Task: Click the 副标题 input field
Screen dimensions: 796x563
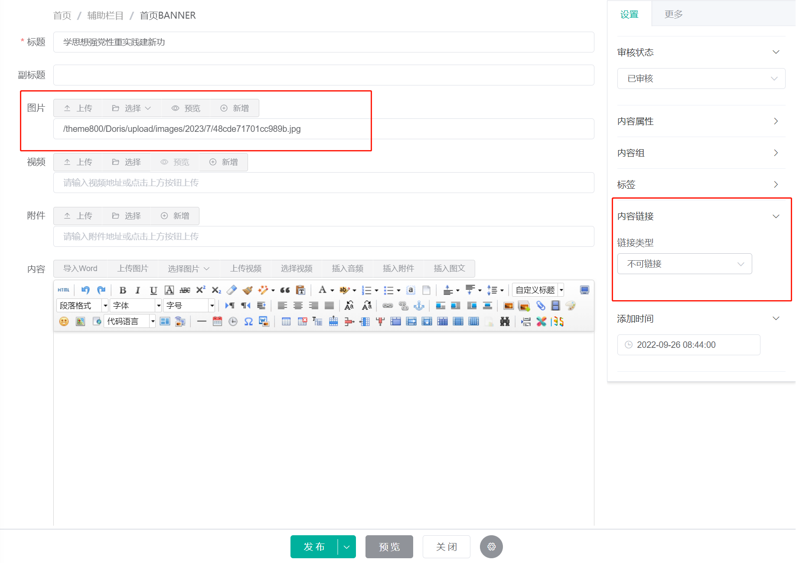Action: pos(323,75)
